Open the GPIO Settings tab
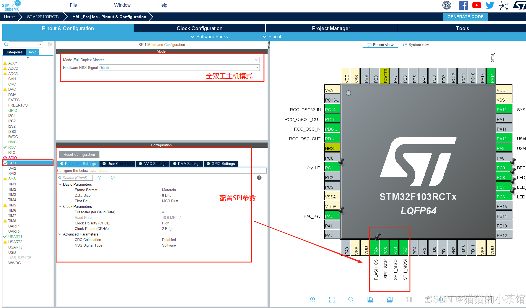This screenshot has height=308, width=526. pyautogui.click(x=221, y=164)
